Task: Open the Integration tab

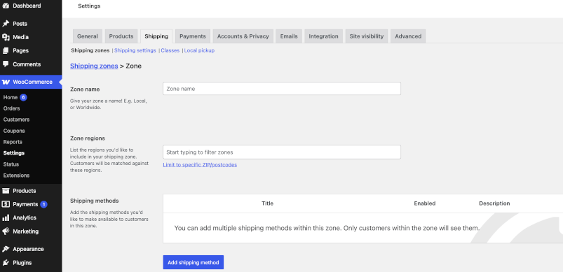Action: [x=323, y=36]
